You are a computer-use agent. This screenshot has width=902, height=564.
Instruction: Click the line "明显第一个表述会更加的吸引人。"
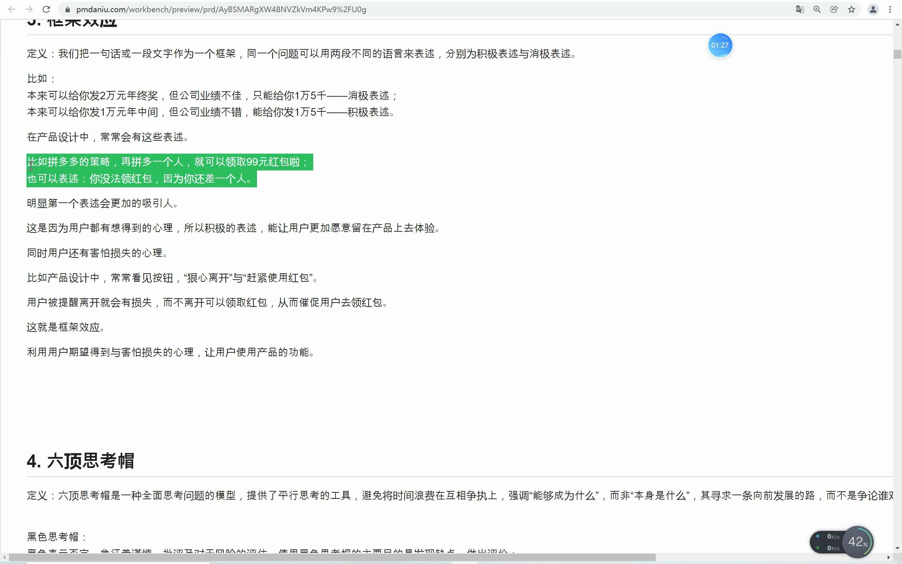103,203
